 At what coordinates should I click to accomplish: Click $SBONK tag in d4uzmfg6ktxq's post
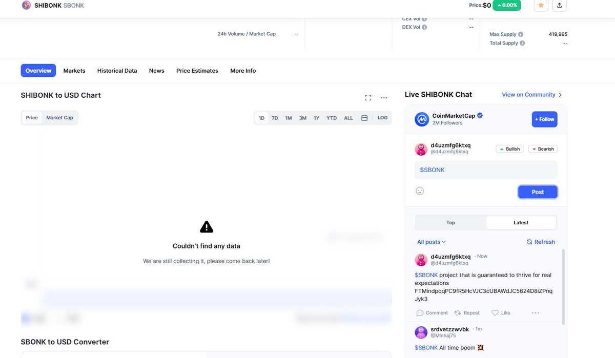[426, 275]
